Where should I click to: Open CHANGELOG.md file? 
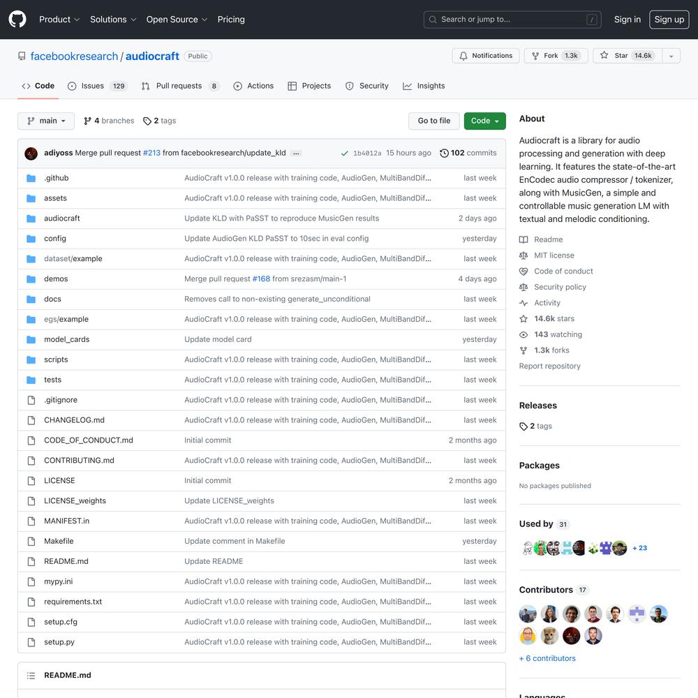[x=75, y=420]
